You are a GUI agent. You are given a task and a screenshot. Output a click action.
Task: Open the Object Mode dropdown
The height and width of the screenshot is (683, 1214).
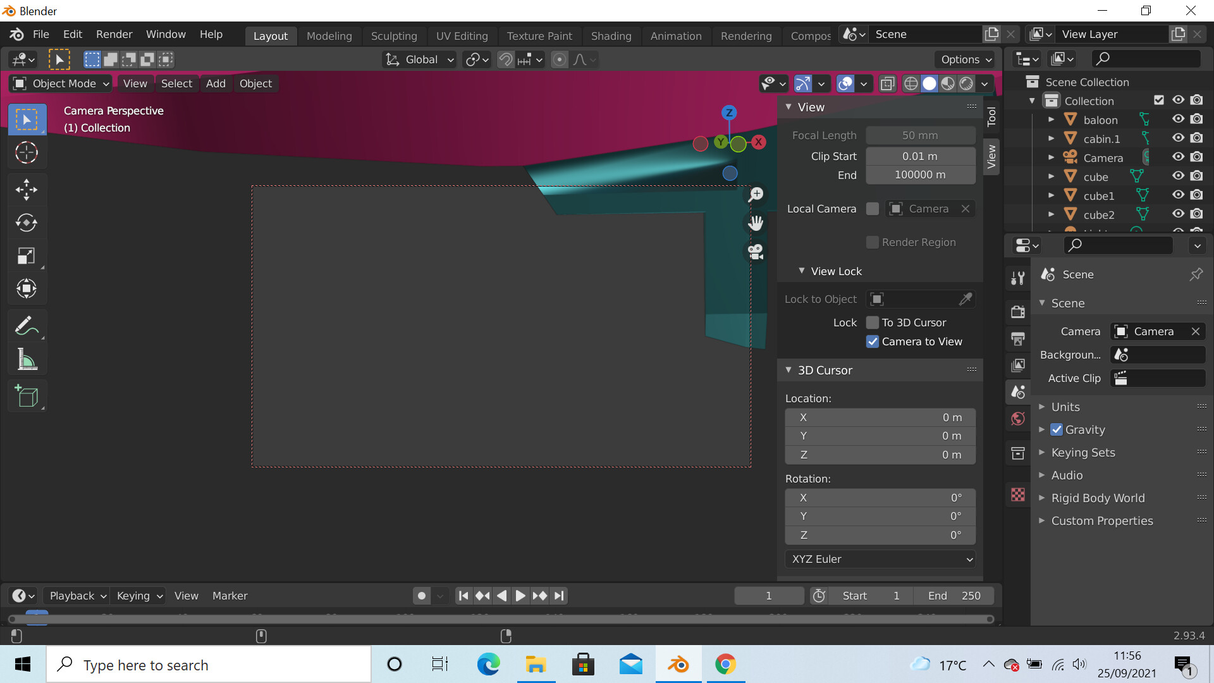click(x=59, y=83)
